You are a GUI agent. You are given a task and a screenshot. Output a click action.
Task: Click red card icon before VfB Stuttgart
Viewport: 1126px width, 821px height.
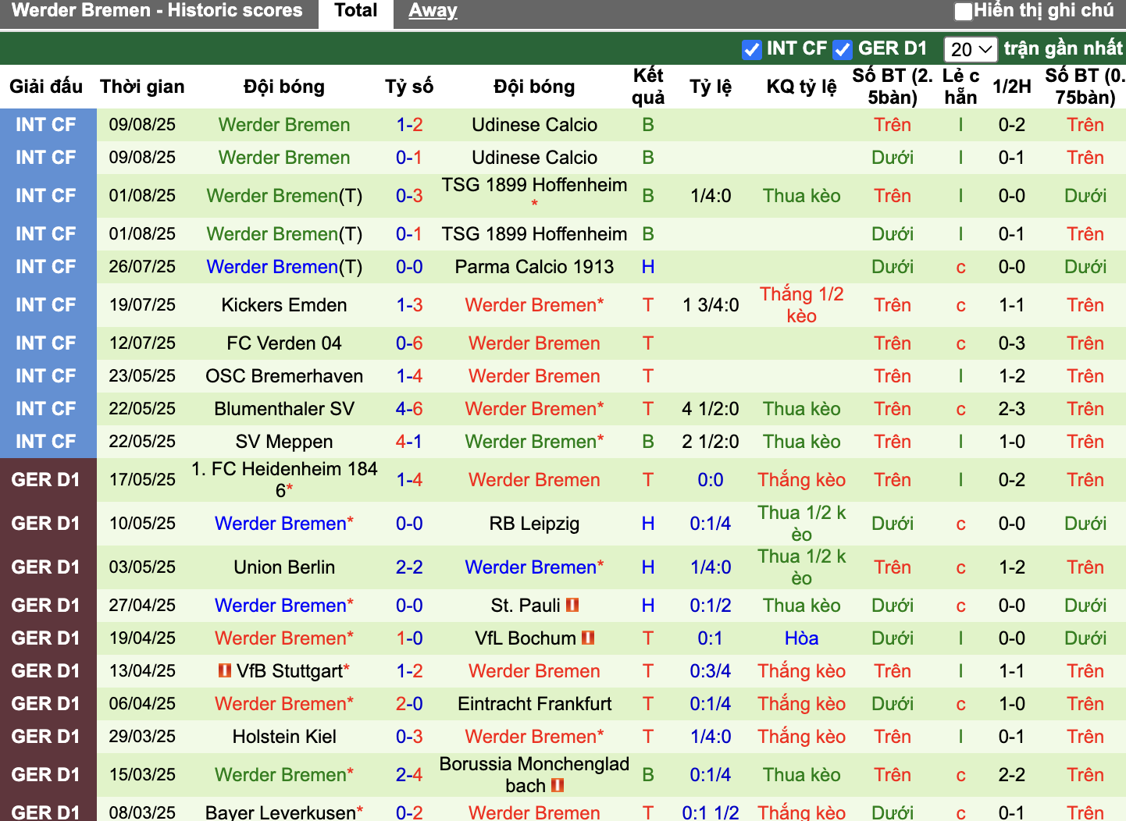pyautogui.click(x=225, y=670)
